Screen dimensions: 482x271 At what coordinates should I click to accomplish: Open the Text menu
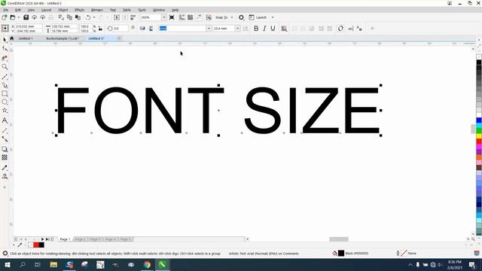(x=113, y=10)
